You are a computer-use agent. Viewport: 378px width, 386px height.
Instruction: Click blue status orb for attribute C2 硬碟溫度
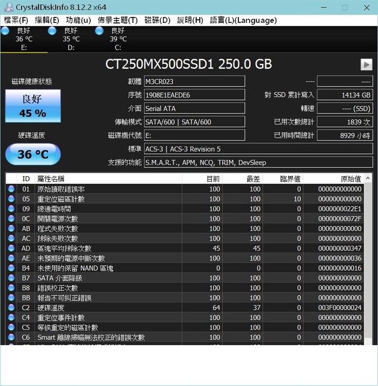pyautogui.click(x=11, y=308)
